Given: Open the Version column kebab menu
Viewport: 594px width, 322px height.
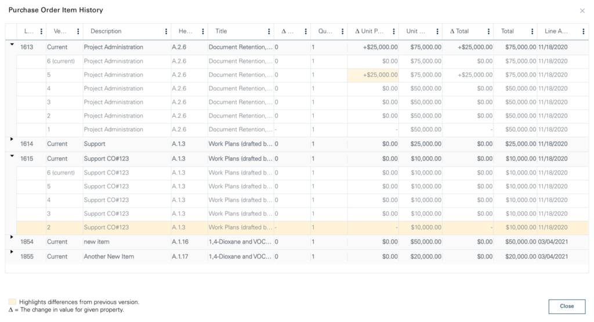Looking at the screenshot, I should (x=78, y=31).
